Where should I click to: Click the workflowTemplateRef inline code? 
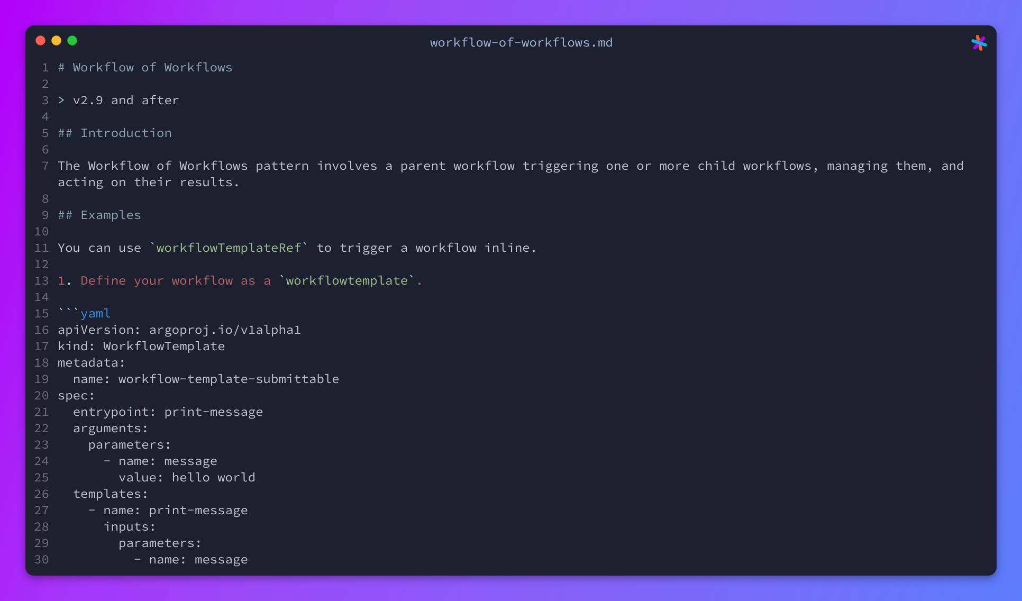(x=229, y=248)
